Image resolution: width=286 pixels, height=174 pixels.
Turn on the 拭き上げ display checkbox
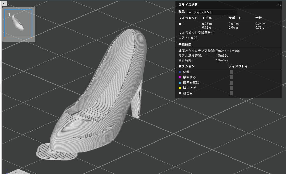point(231,88)
